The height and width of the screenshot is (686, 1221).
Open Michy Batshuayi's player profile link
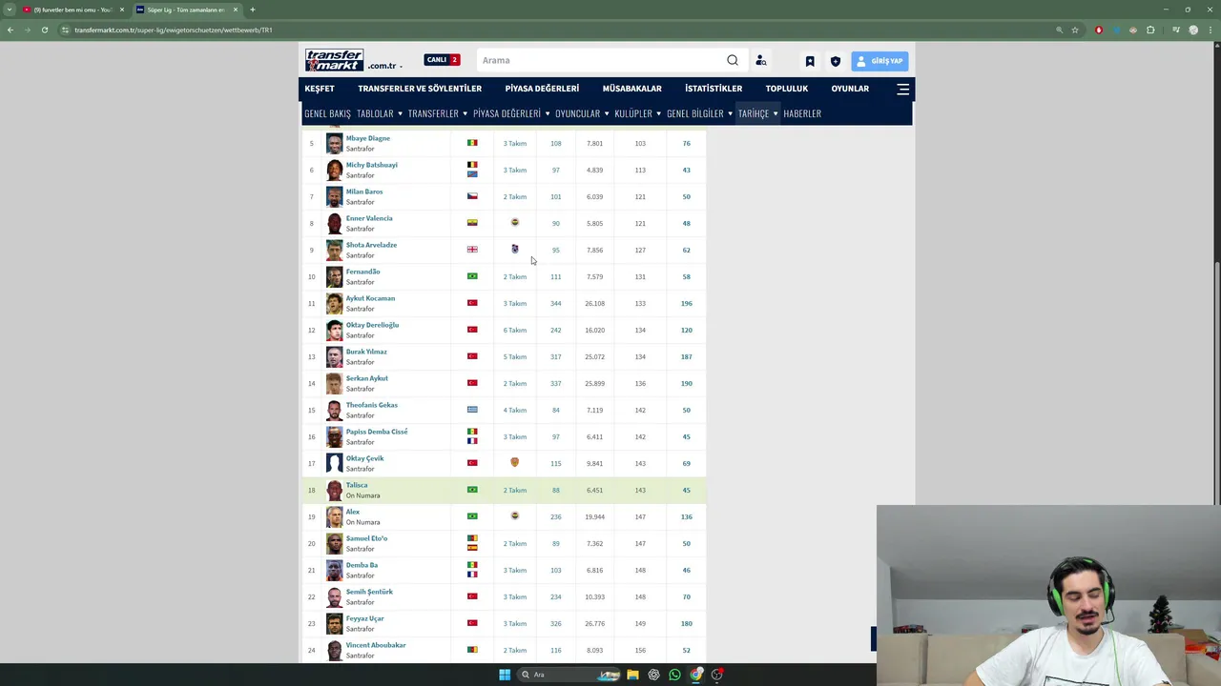pyautogui.click(x=371, y=165)
